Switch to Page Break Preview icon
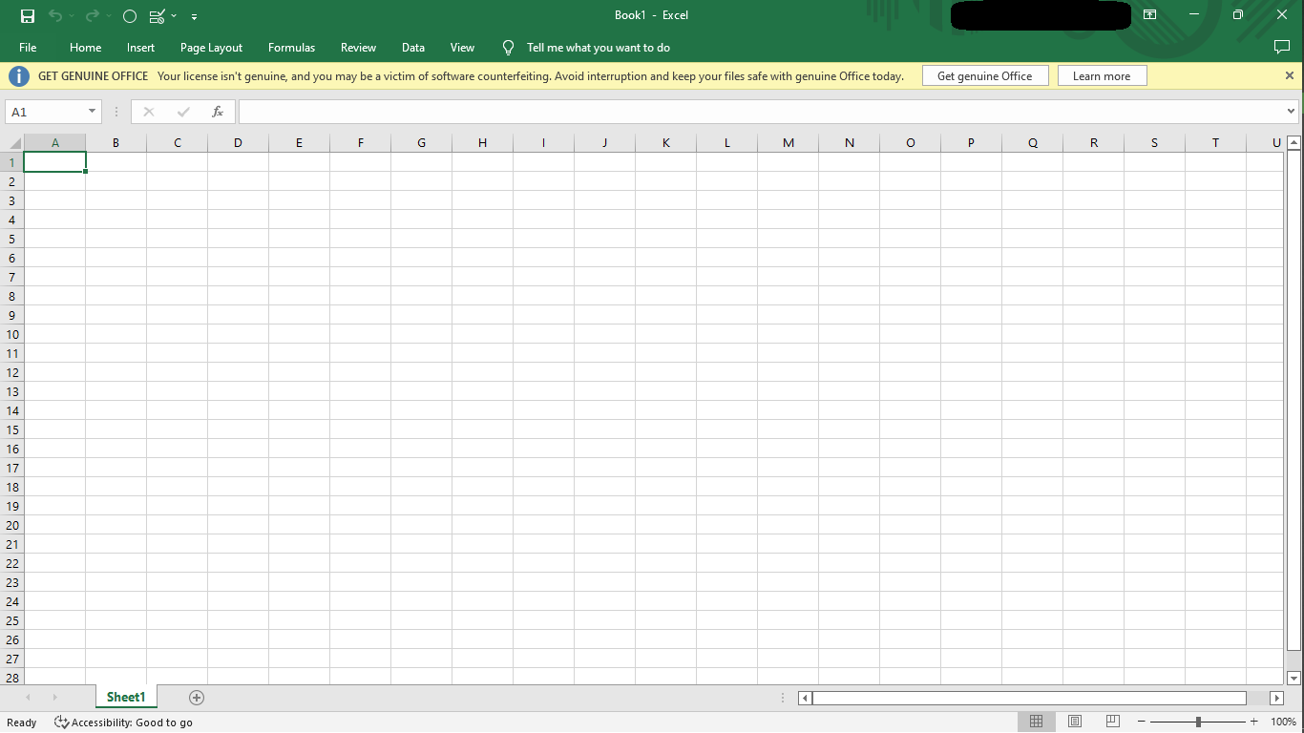Viewport: 1304px width, 733px height. [1112, 722]
